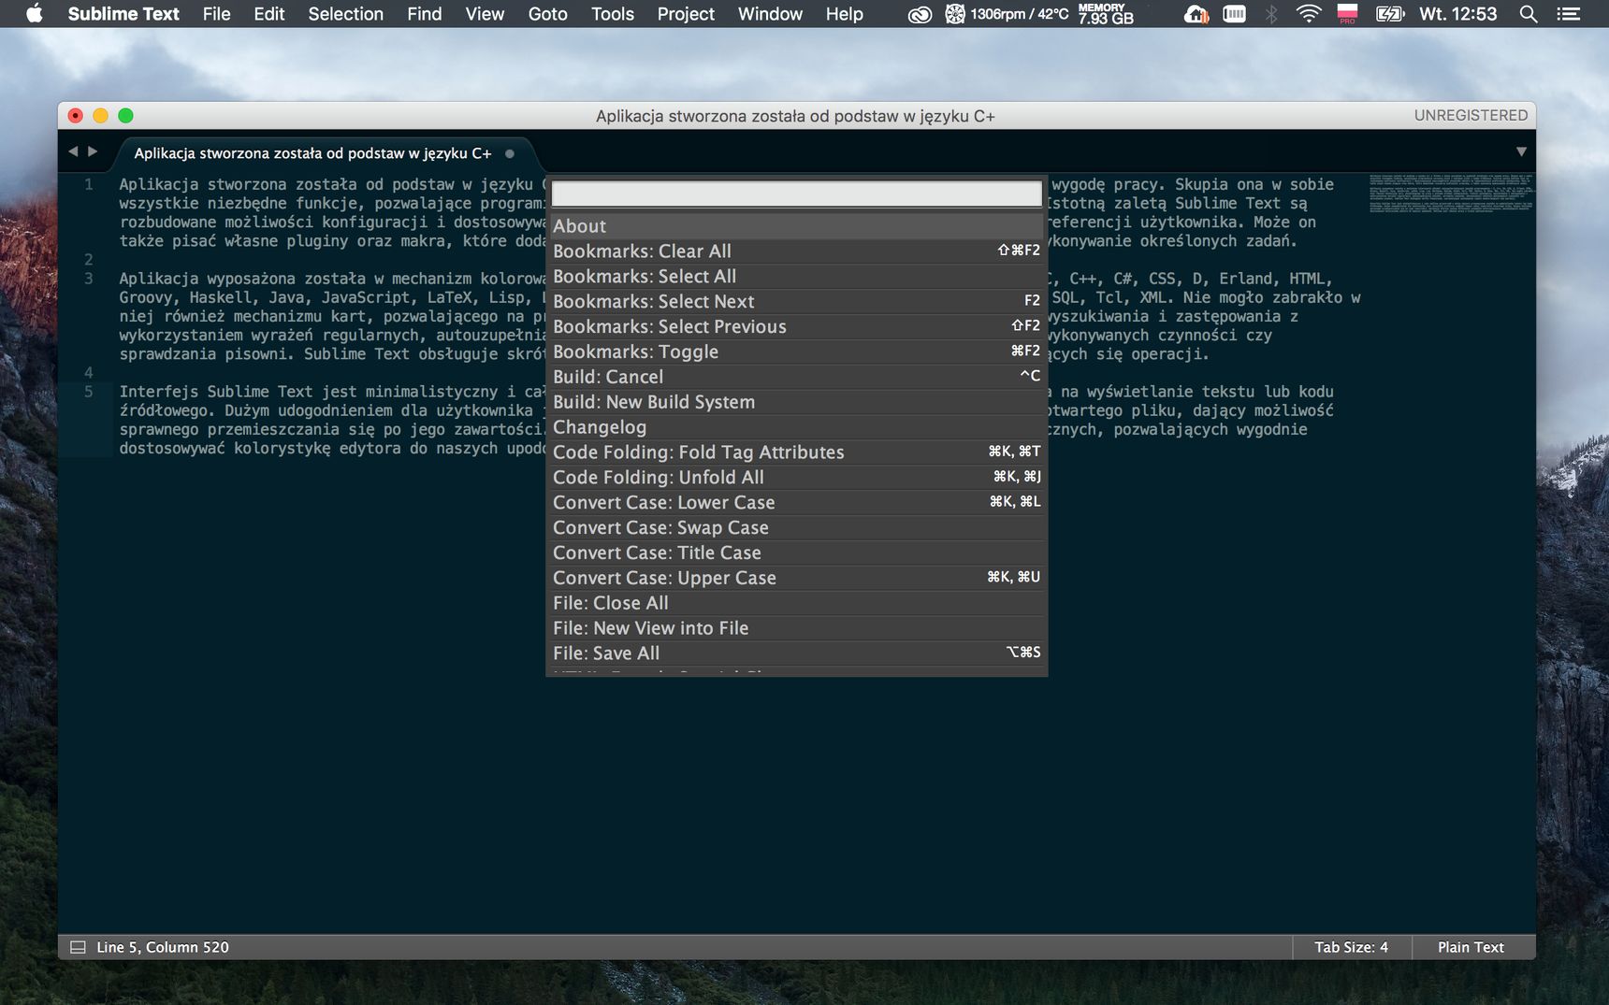Select About in command palette
This screenshot has height=1005, width=1609.
pos(796,226)
